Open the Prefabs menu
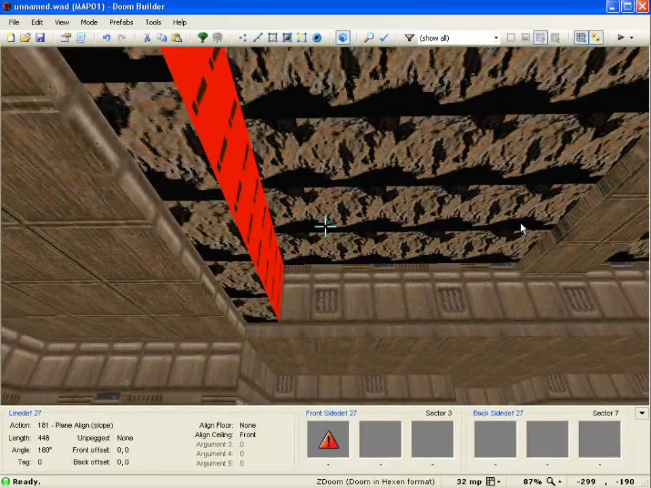The width and height of the screenshot is (651, 488). click(x=121, y=22)
